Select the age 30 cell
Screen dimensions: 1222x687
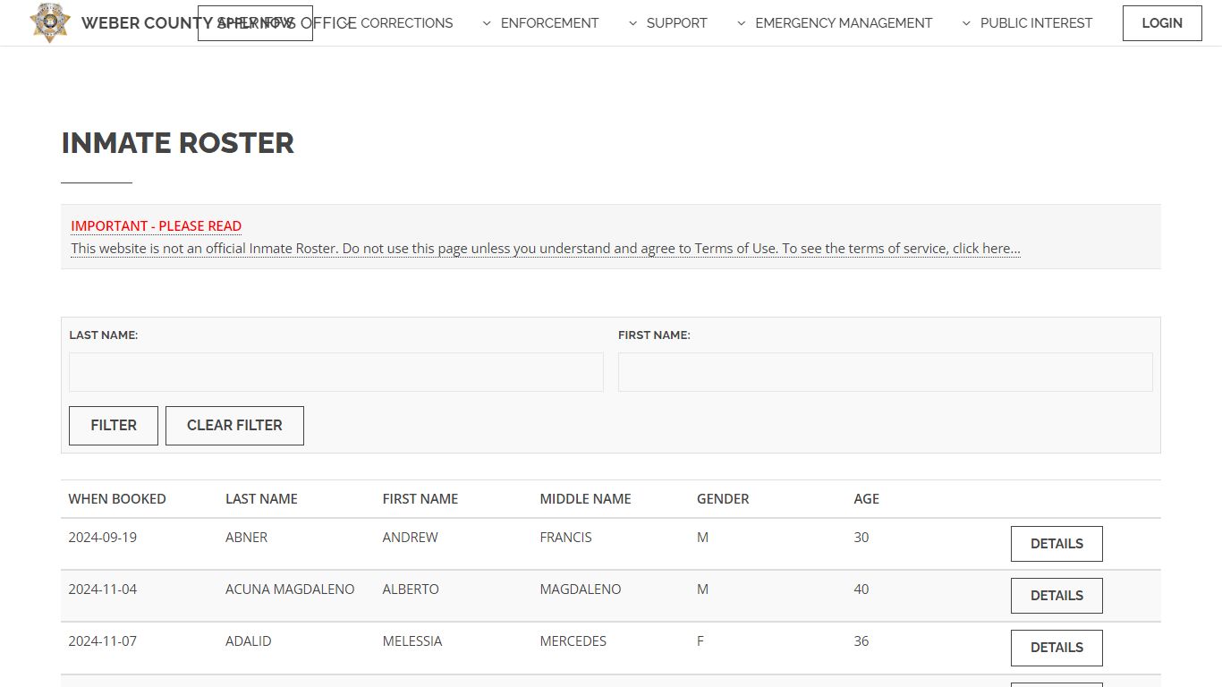(x=861, y=538)
